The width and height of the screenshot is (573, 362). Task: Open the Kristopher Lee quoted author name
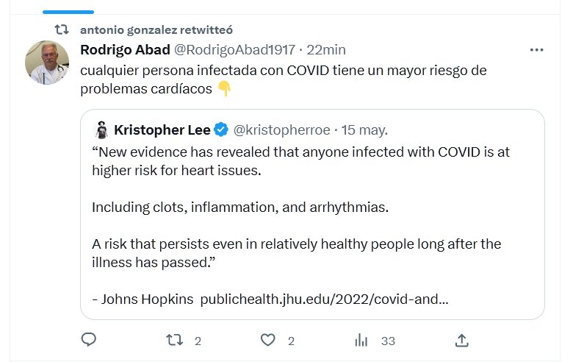pyautogui.click(x=162, y=130)
